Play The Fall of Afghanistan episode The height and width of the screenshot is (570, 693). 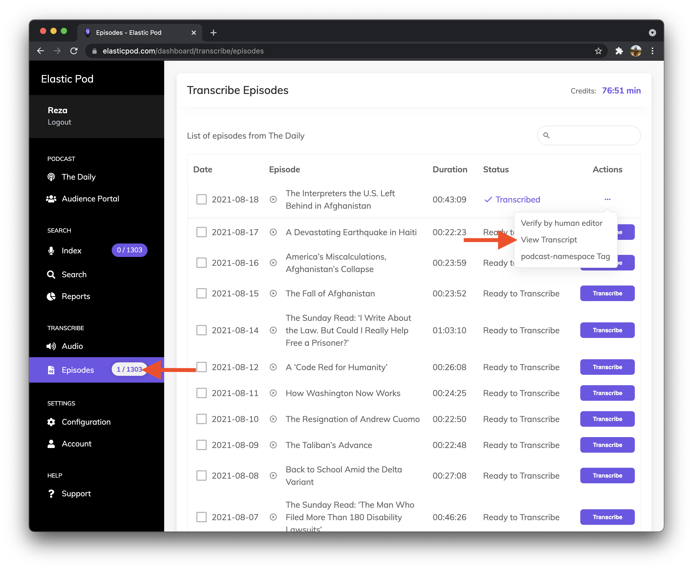pos(273,293)
